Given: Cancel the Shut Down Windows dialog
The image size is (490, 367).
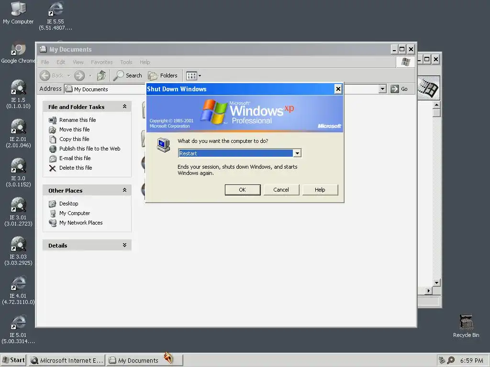Looking at the screenshot, I should (x=281, y=190).
